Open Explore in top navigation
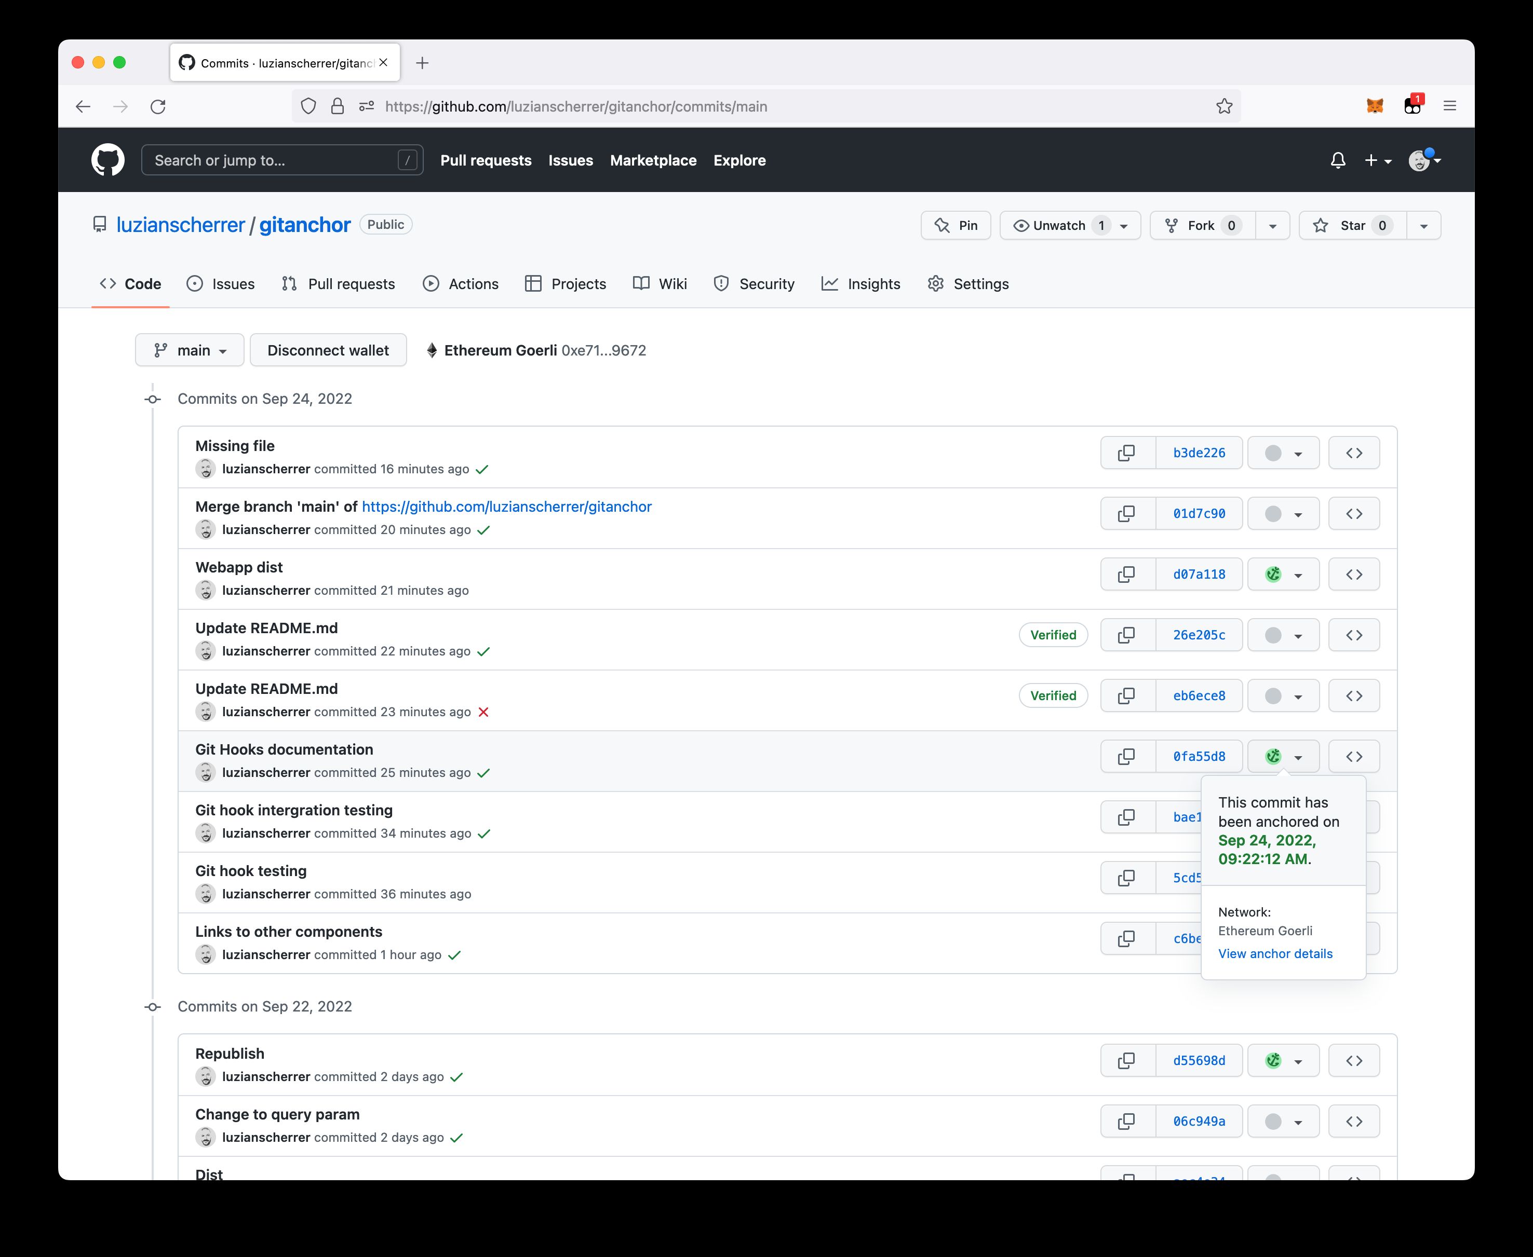 tap(739, 161)
